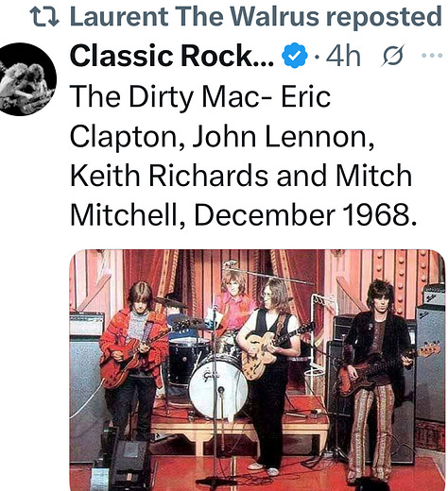
Task: Open the Classic Rock profile avatar
Action: click(x=28, y=79)
